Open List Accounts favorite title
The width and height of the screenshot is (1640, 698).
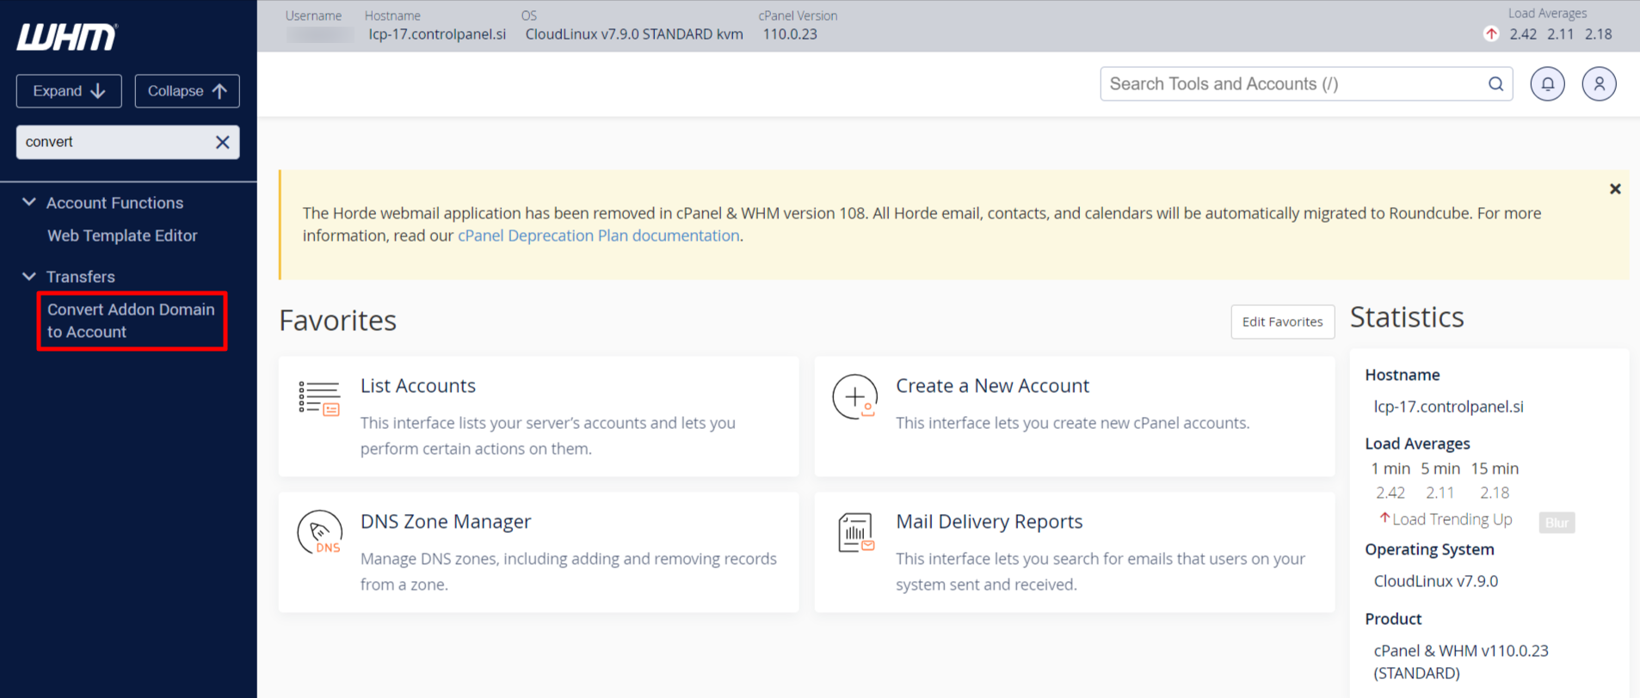click(x=418, y=386)
